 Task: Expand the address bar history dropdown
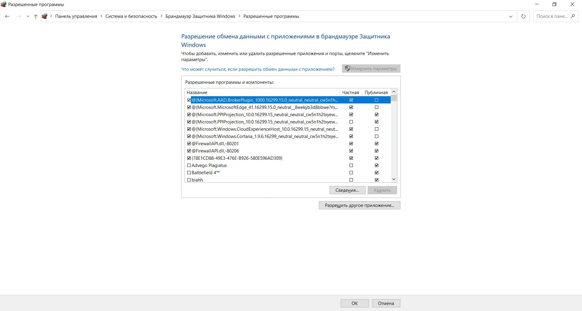click(511, 16)
